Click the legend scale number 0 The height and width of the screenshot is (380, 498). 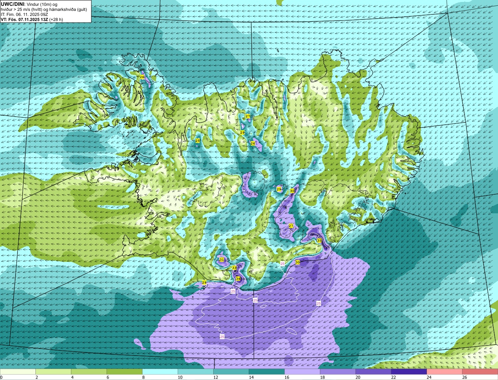coord(2,377)
